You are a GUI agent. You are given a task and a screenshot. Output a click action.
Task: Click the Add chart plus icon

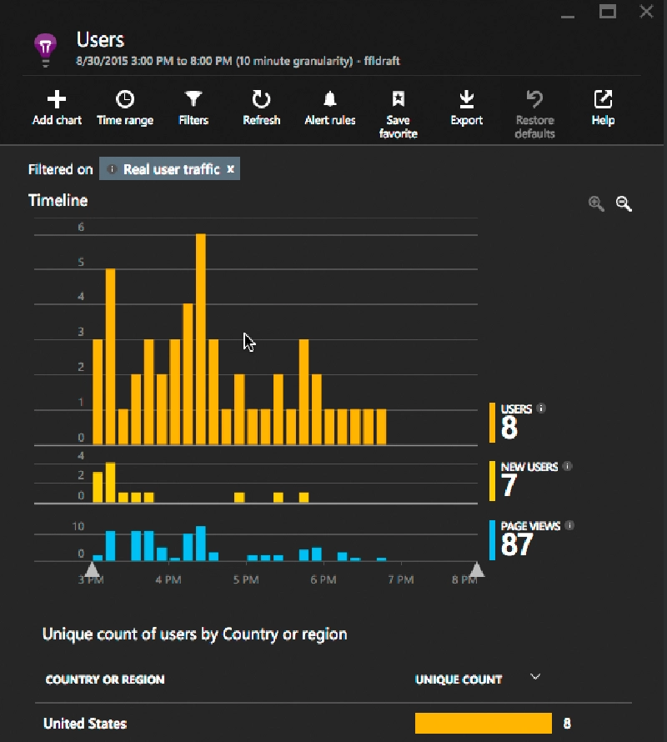tap(57, 99)
